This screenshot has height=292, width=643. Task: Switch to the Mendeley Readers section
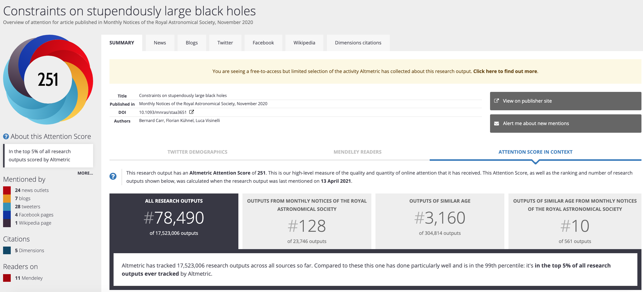pyautogui.click(x=357, y=152)
